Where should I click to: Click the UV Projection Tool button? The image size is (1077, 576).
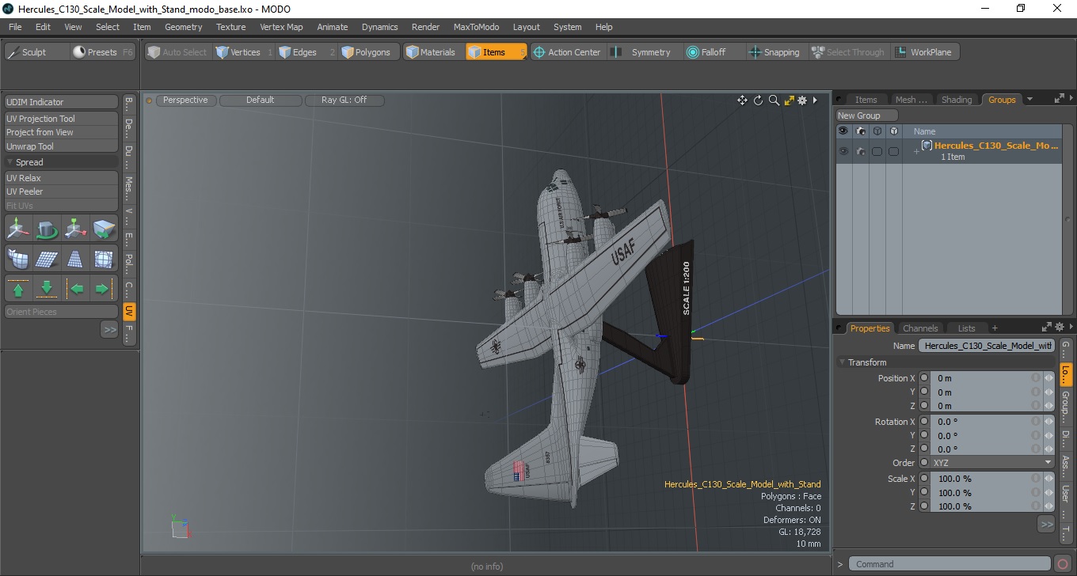[62, 119]
